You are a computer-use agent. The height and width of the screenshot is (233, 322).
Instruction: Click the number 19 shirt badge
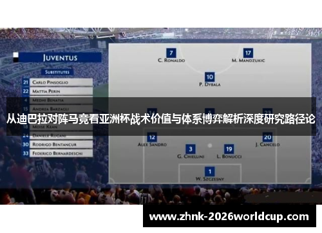(x=229, y=149)
